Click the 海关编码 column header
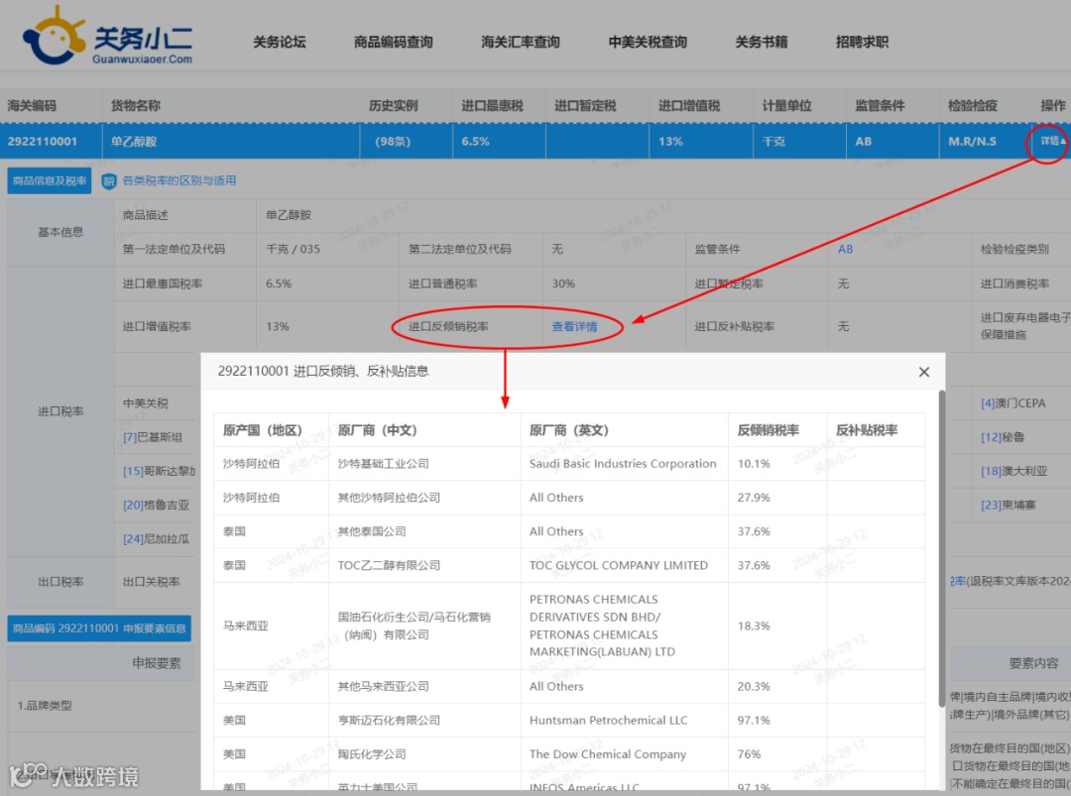Image resolution: width=1071 pixels, height=796 pixels. pyautogui.click(x=32, y=106)
